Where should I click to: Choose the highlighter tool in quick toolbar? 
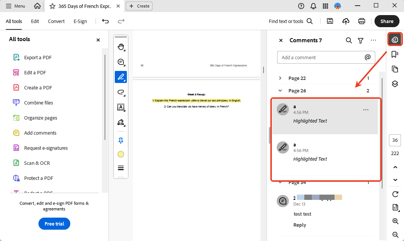click(121, 77)
